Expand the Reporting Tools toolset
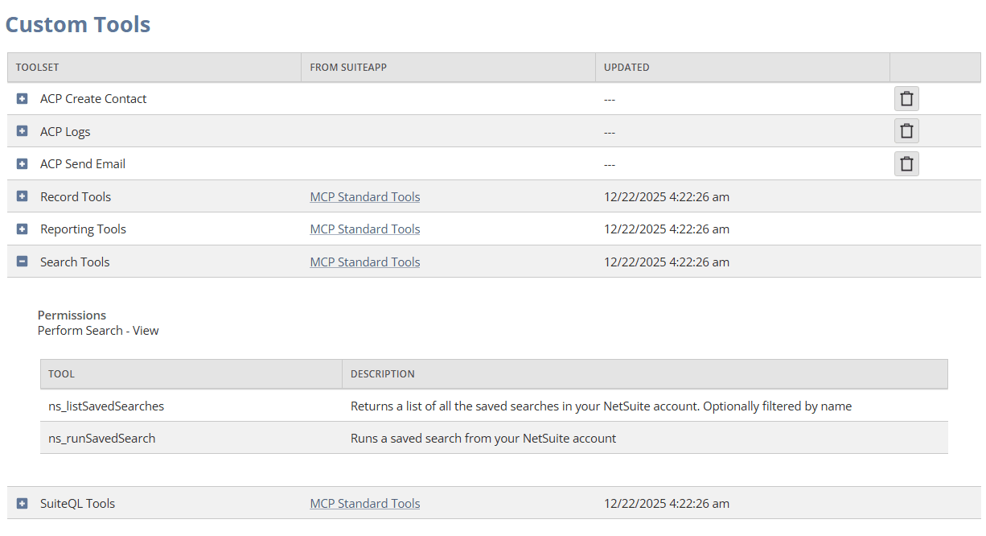The image size is (986, 536). [22, 229]
